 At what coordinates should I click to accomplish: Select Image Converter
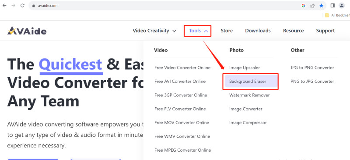click(x=246, y=109)
